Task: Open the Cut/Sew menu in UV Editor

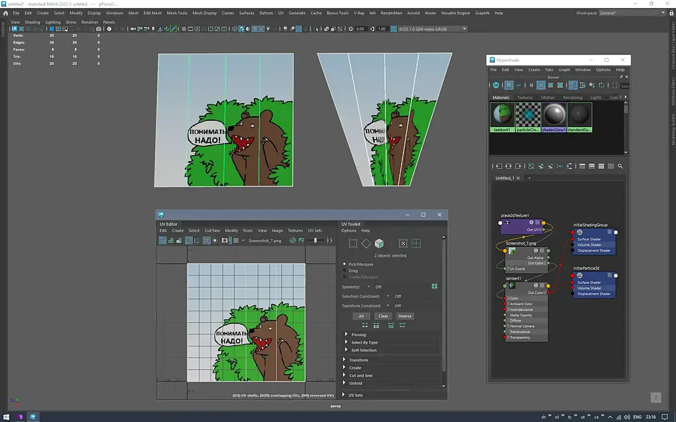Action: 212,231
